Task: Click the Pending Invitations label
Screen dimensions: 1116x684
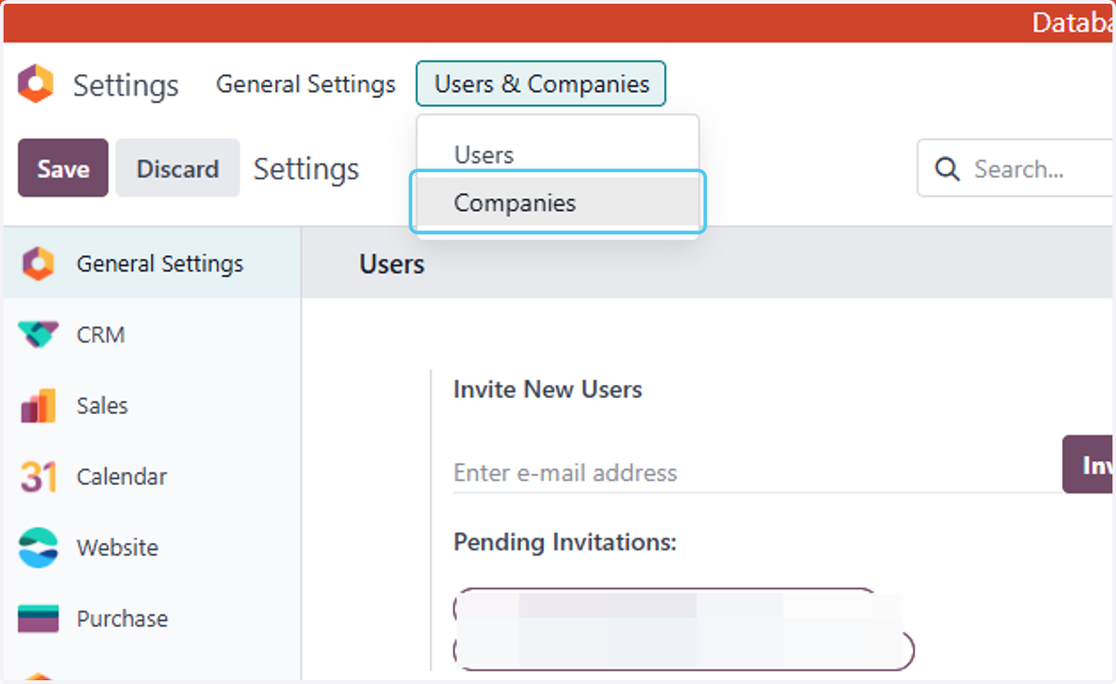Action: point(565,541)
